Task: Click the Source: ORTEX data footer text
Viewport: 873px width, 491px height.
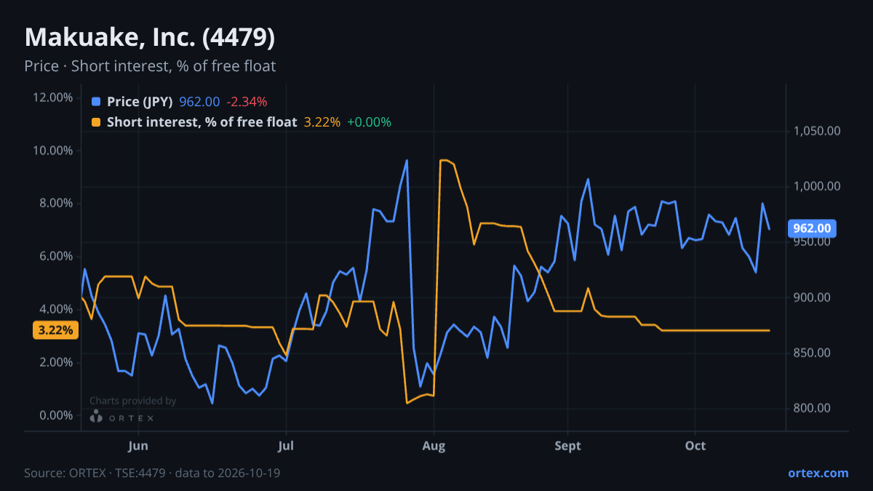Action: click(152, 473)
